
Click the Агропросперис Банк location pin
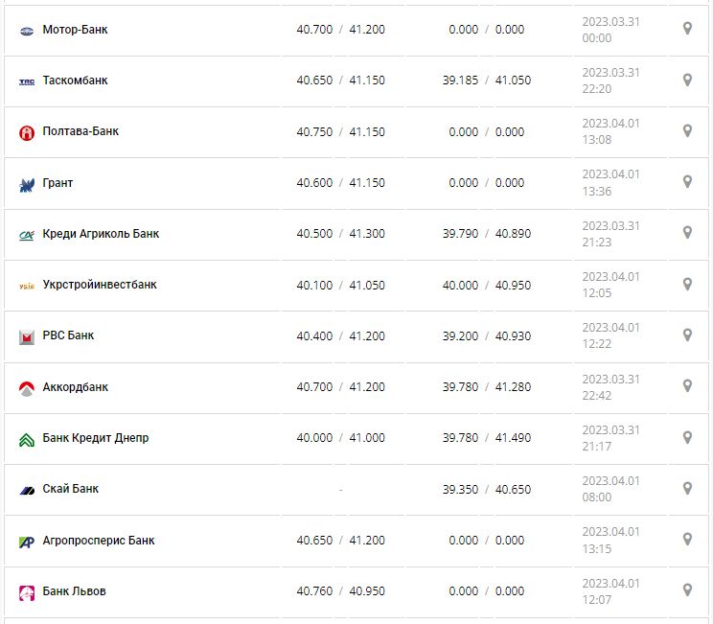pyautogui.click(x=687, y=539)
